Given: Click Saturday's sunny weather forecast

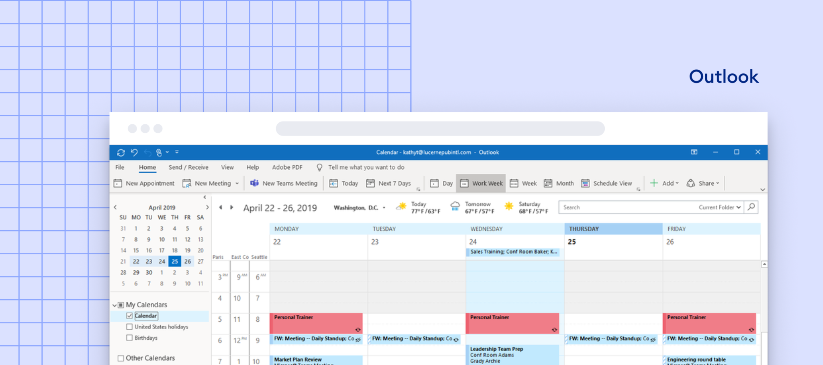Looking at the screenshot, I should pos(526,207).
